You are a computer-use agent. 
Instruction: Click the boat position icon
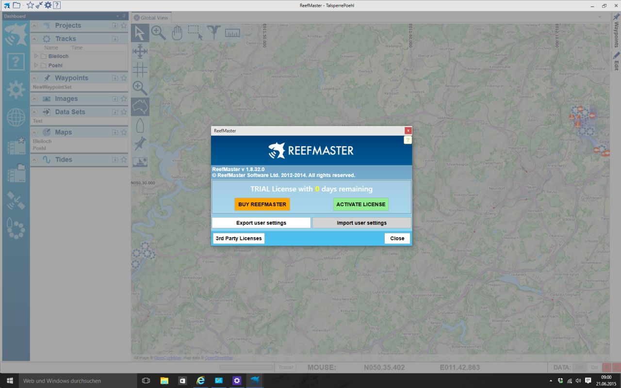140,125
